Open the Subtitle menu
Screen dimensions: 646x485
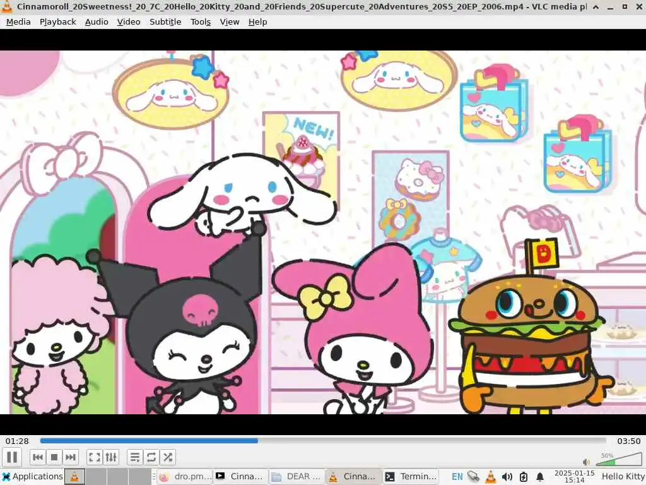pos(165,22)
